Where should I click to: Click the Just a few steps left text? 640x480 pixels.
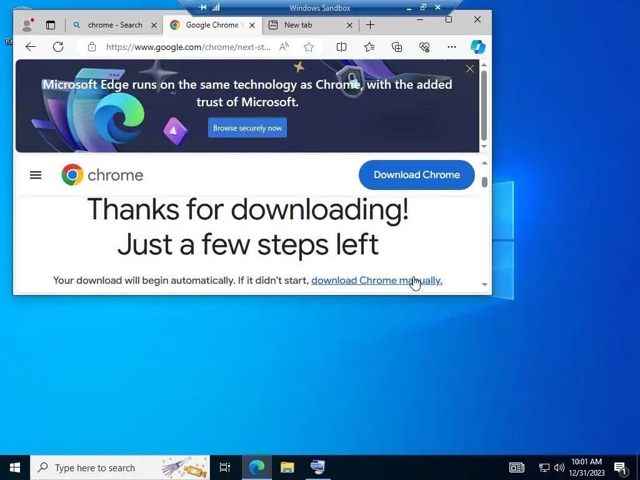tap(247, 244)
